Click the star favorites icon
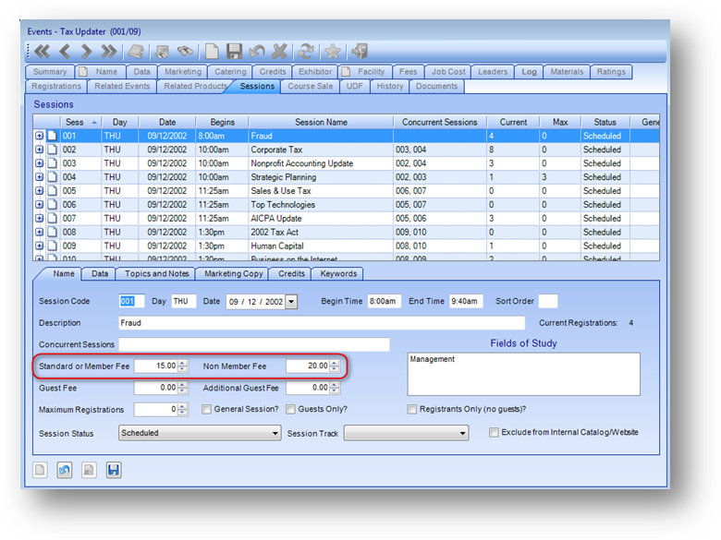 [x=333, y=51]
